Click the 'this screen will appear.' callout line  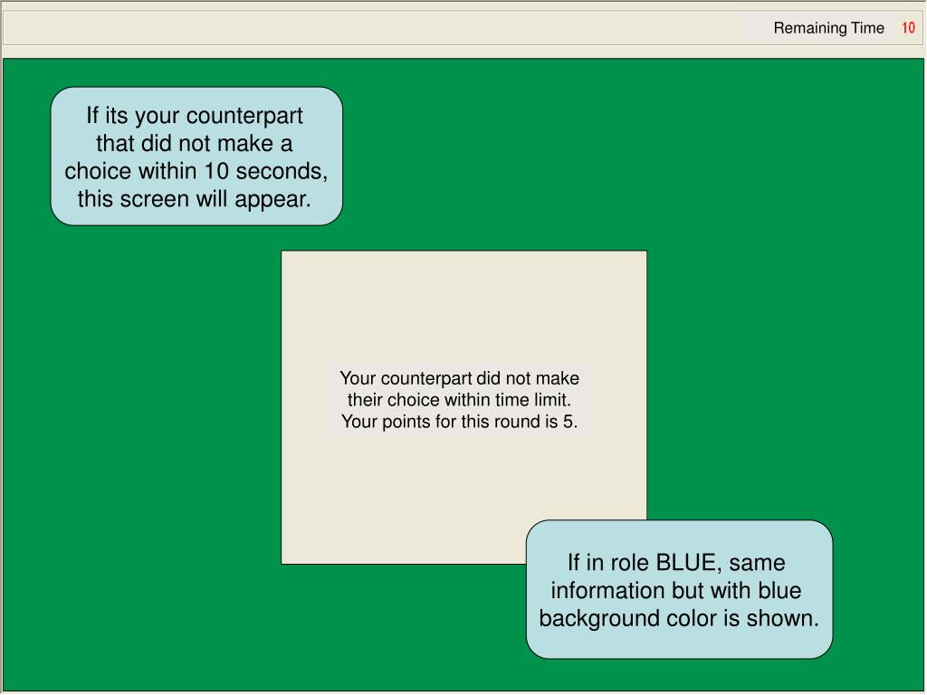click(x=195, y=199)
